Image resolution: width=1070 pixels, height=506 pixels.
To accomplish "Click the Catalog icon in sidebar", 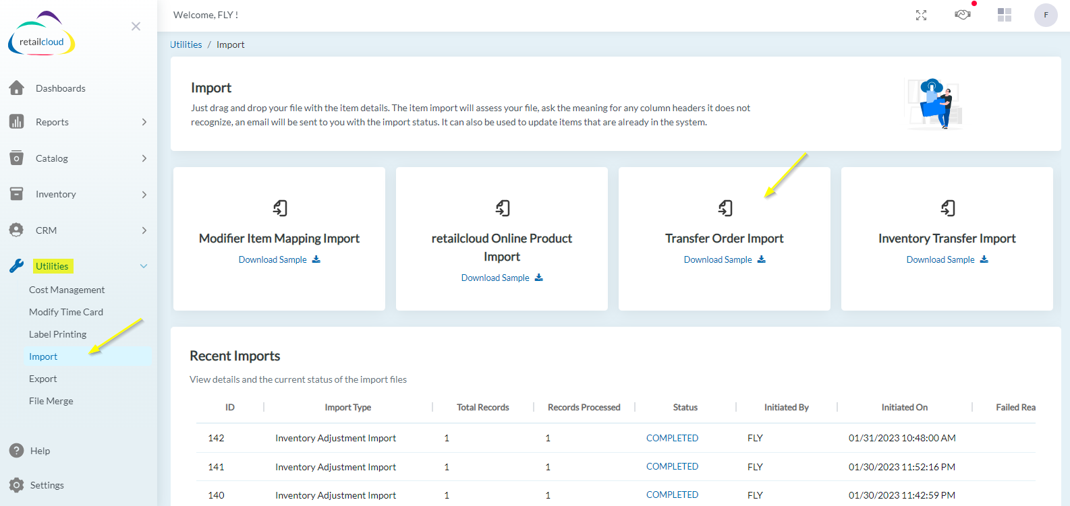I will [x=17, y=158].
